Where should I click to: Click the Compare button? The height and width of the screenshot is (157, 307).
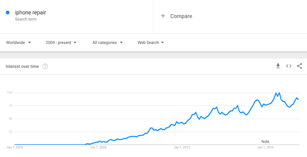[181, 16]
